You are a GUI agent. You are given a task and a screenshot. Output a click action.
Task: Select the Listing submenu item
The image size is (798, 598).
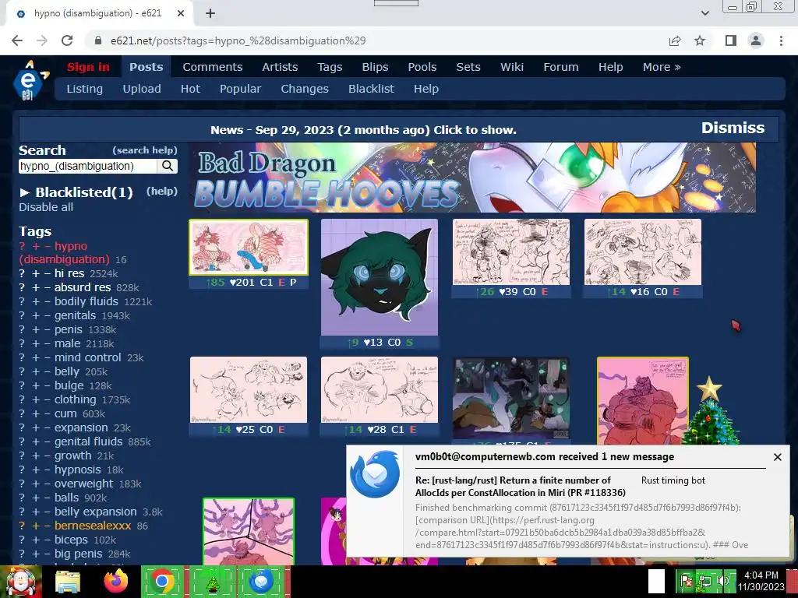pos(84,89)
